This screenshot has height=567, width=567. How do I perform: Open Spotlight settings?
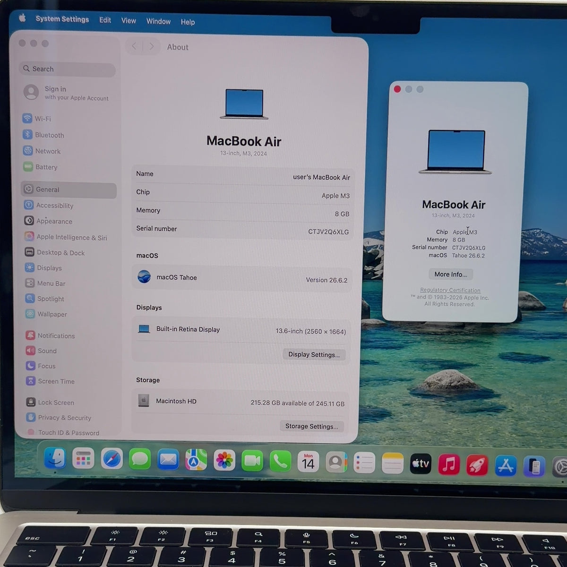click(45, 299)
